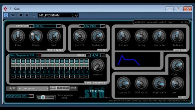Increase sequencer Speed past 4/4
The width and height of the screenshot is (195, 110).
103,55
